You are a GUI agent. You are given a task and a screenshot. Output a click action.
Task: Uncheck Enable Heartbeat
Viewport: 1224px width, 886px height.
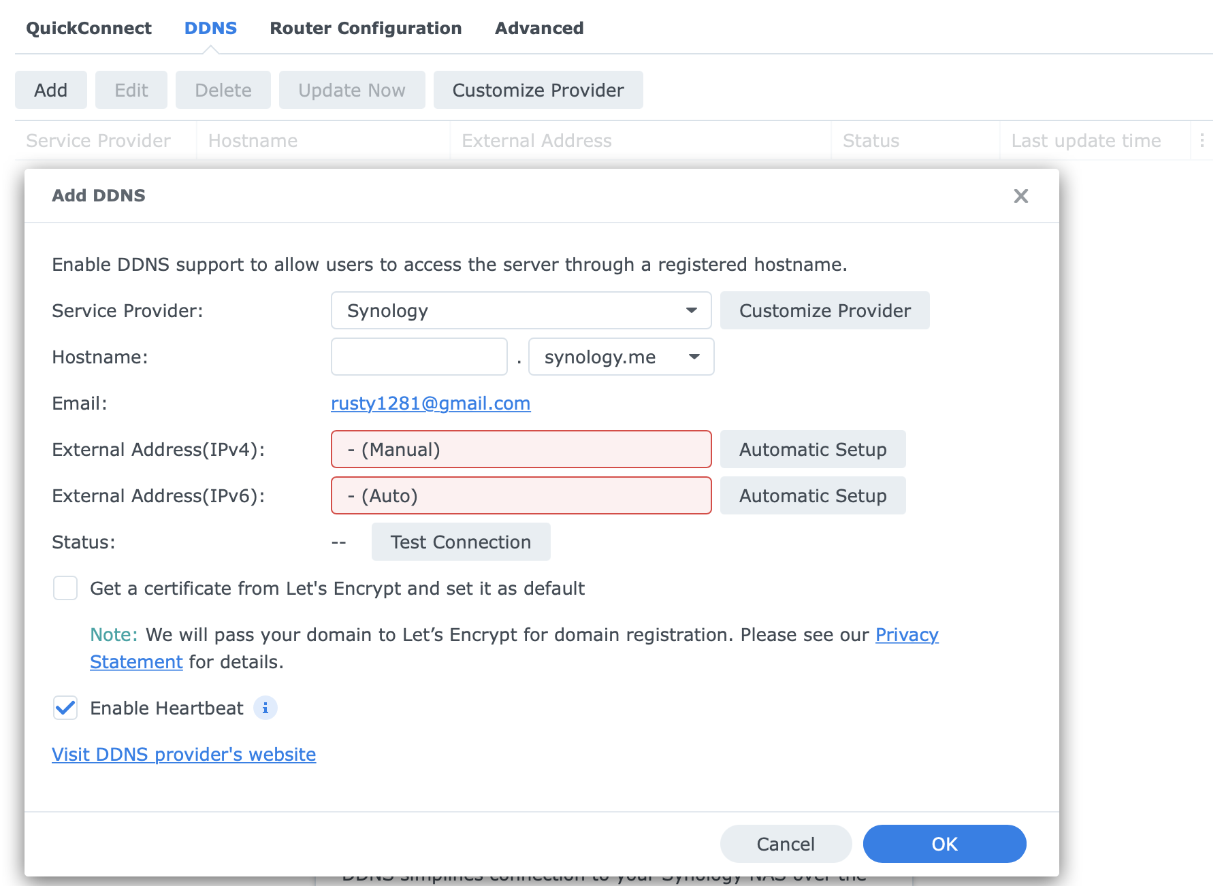tap(65, 708)
